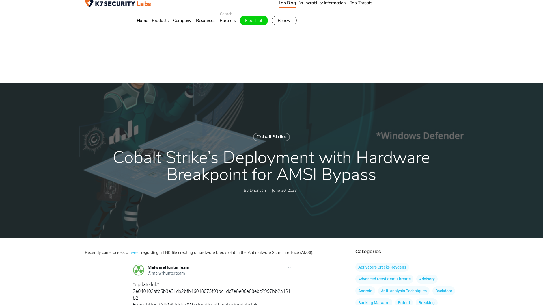The width and height of the screenshot is (543, 305).
Task: Select the Breaking category tag
Action: (426, 302)
